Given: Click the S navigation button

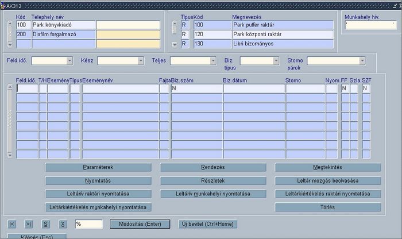Looking at the screenshot, I should pyautogui.click(x=45, y=224).
